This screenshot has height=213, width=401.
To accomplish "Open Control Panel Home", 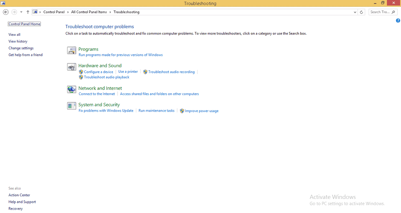I will pos(24,24).
